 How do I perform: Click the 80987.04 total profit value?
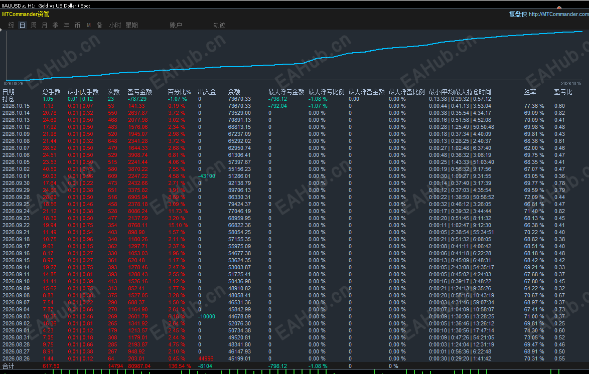139,366
